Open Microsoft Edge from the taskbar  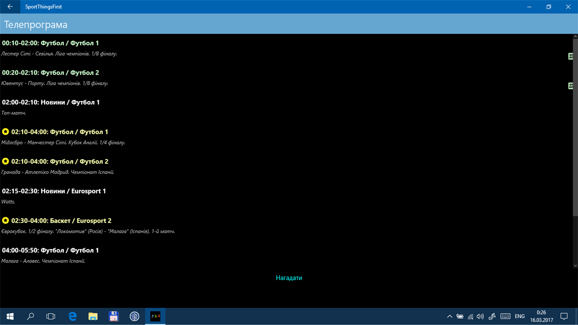coord(72,317)
